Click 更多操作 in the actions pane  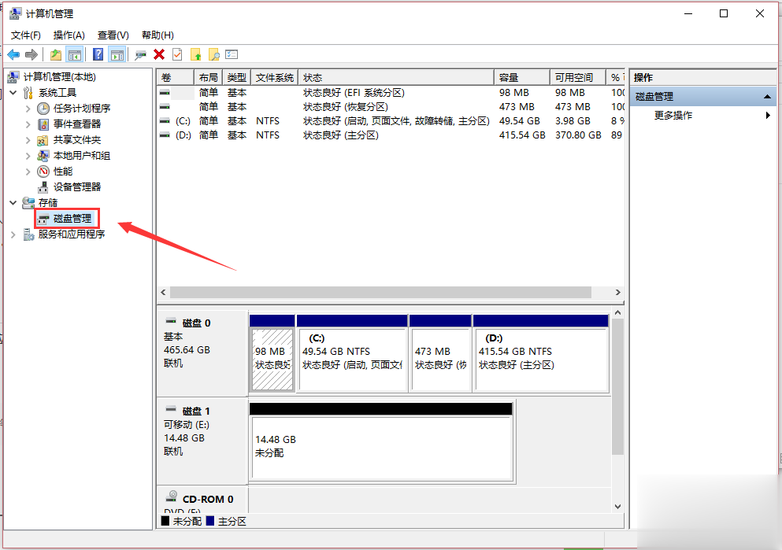pos(673,116)
